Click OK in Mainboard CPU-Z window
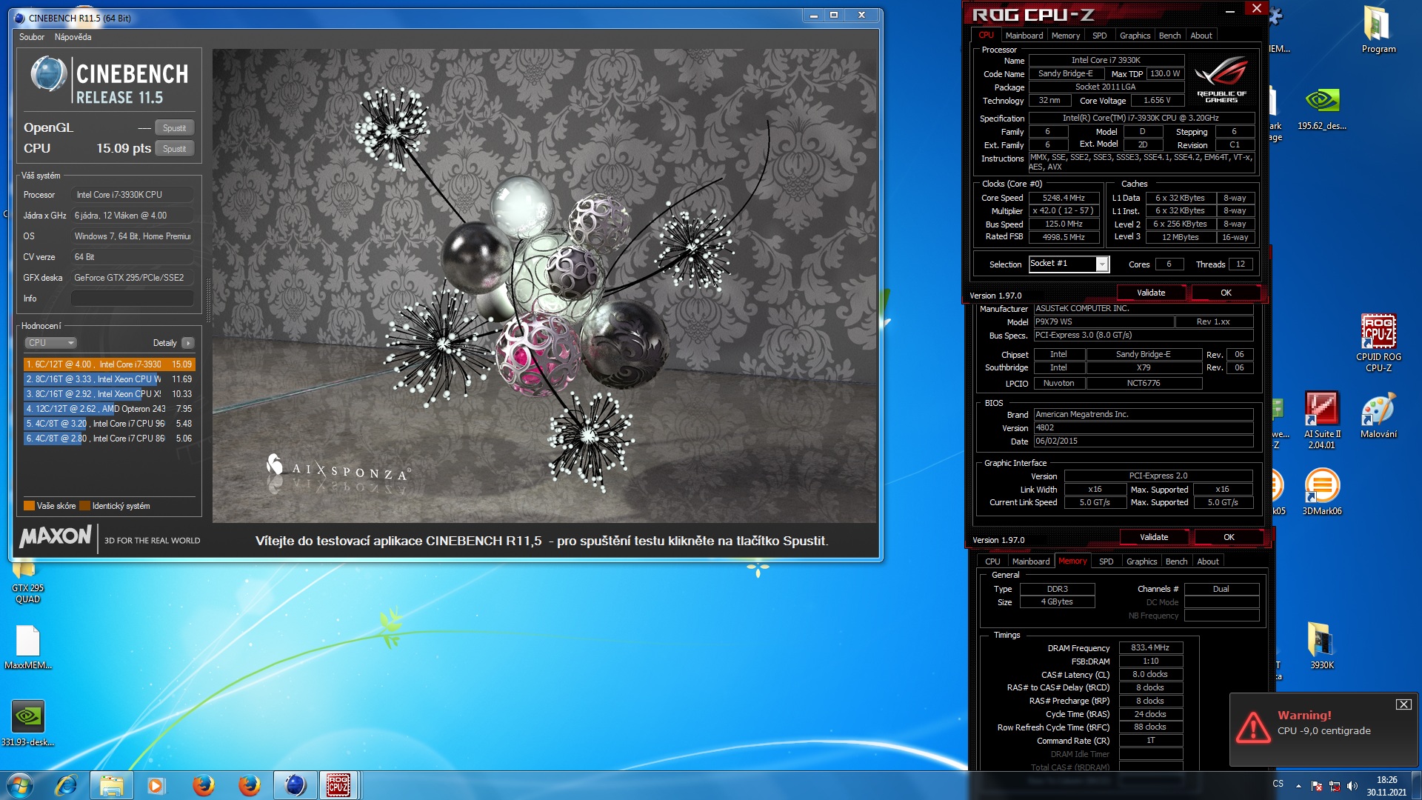Screen dimensions: 1422x800 click(x=1229, y=537)
